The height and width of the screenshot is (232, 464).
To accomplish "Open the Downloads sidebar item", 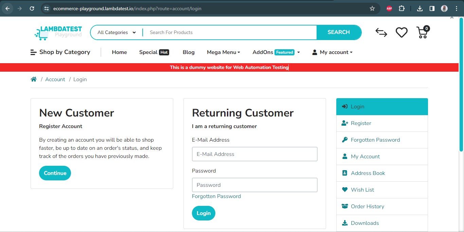I will coord(365,223).
